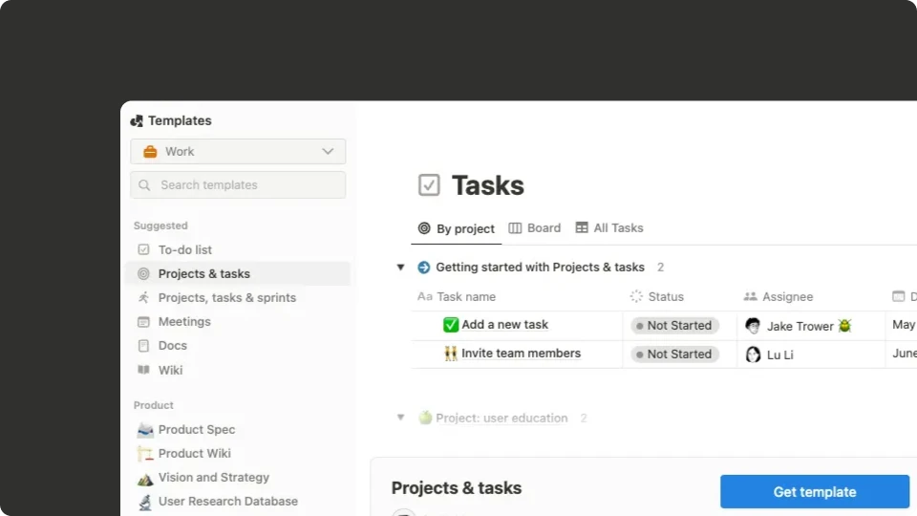Click the Wiki book icon in sidebar
The image size is (917, 516).
point(144,370)
